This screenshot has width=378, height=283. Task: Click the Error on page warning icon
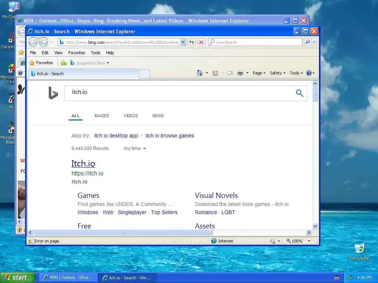pyautogui.click(x=30, y=241)
